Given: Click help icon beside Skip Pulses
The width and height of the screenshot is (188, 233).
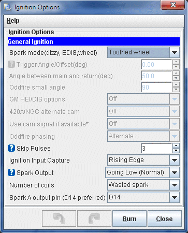Looking at the screenshot, I should (x=11, y=148).
